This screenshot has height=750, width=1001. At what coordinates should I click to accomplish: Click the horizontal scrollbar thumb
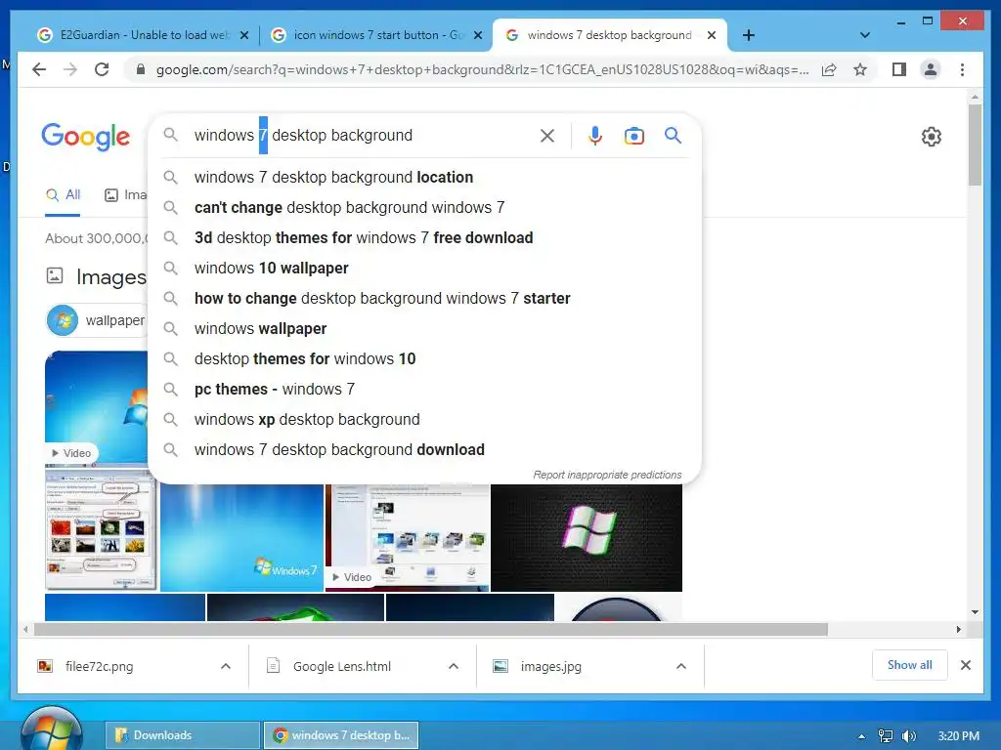(x=430, y=630)
